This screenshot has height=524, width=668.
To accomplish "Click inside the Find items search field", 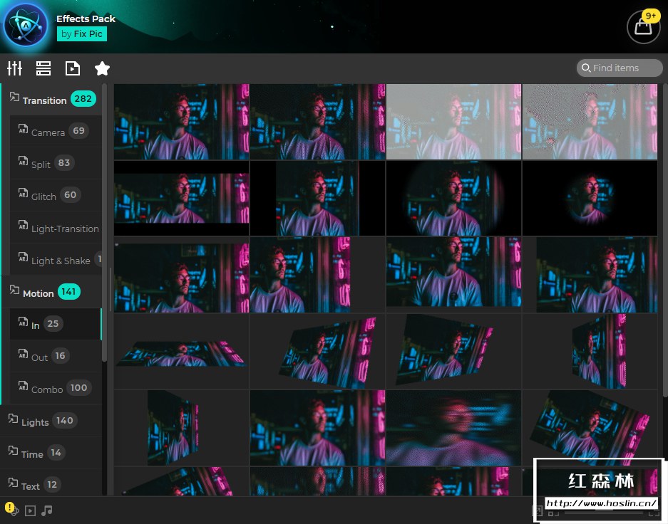I will tap(620, 68).
